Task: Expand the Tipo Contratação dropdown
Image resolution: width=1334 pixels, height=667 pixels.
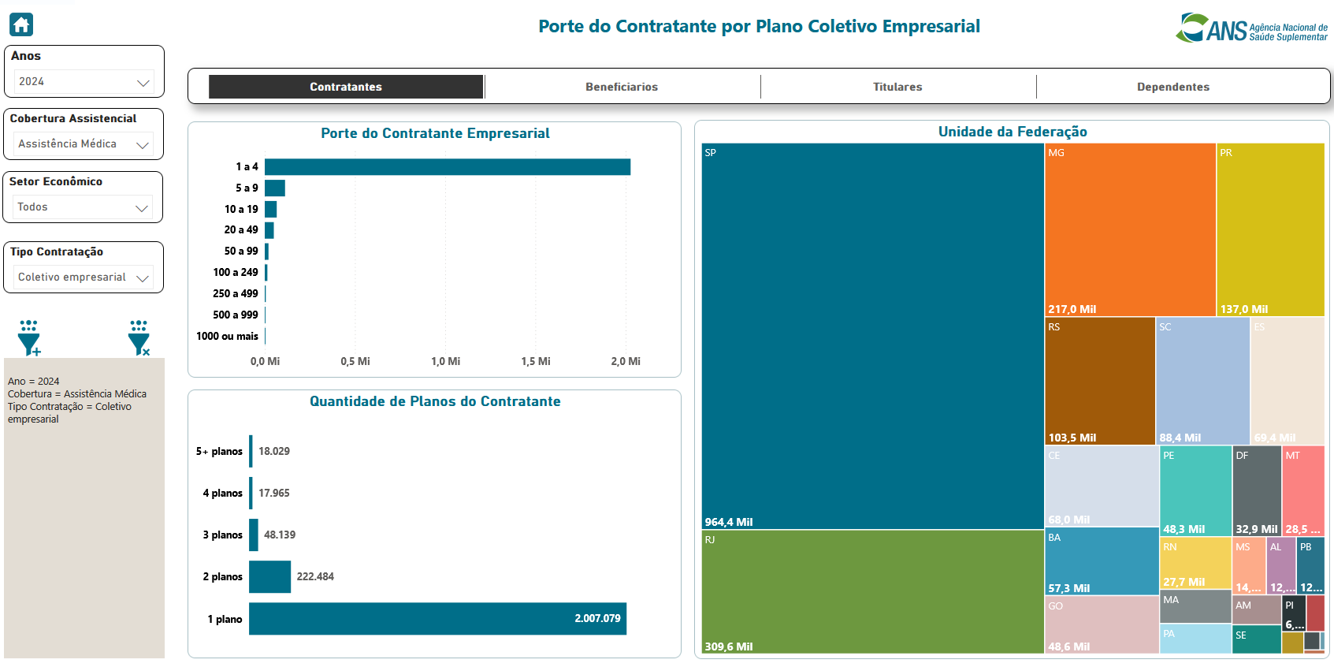Action: pyautogui.click(x=84, y=278)
